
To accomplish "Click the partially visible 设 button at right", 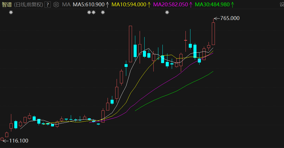I will coord(282,4).
